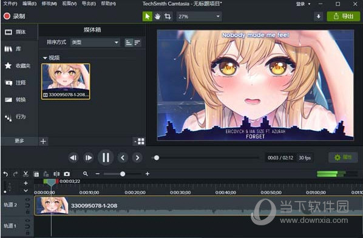Click the playback scrubber handle below the preview

157,158
